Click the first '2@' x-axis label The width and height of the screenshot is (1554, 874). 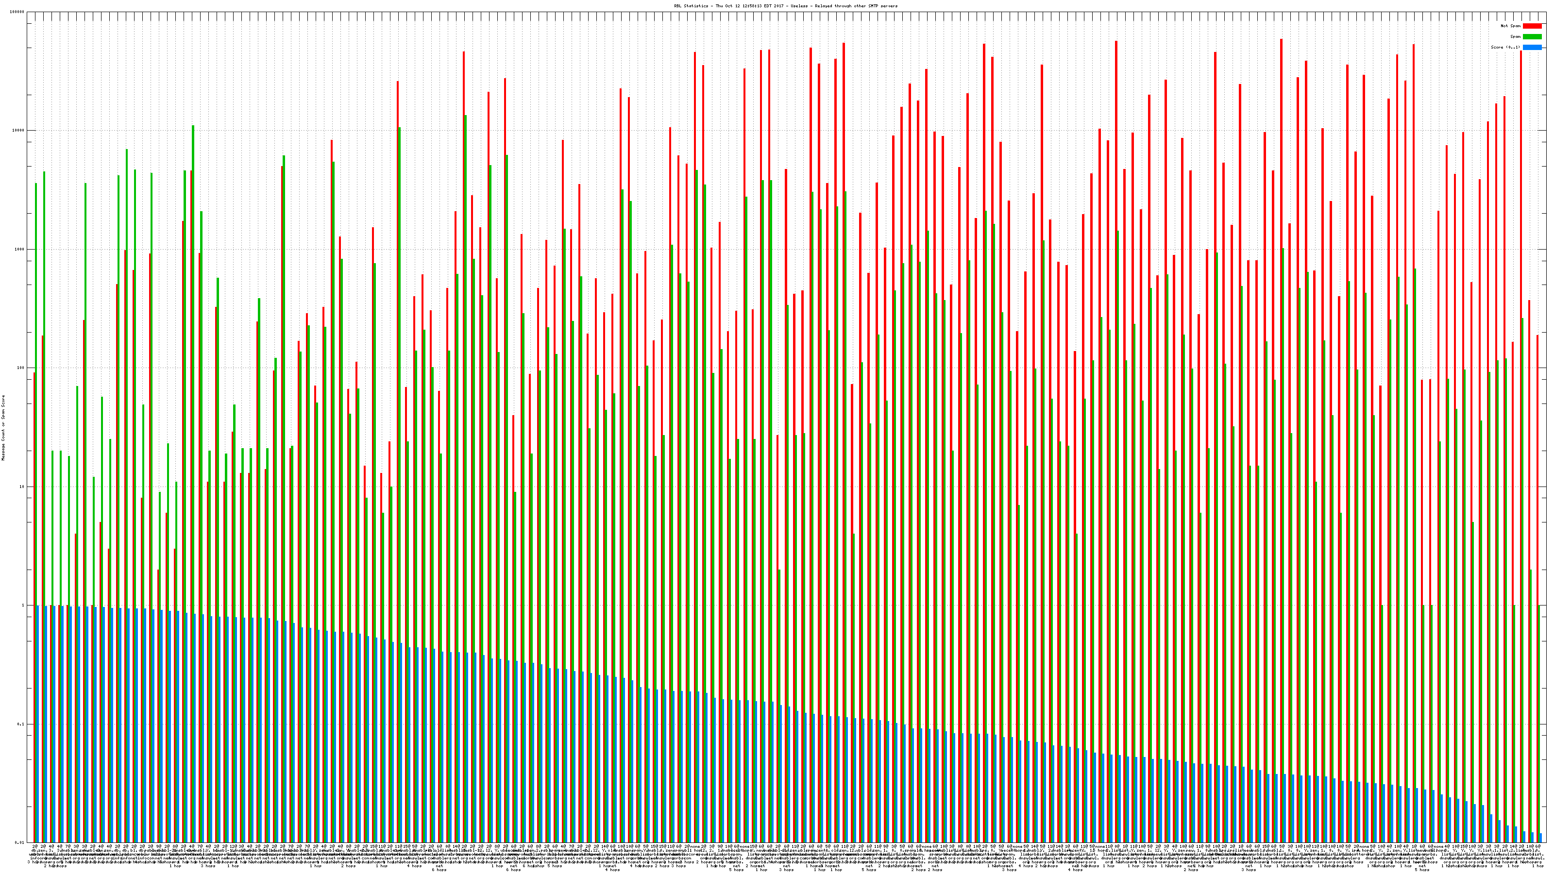(35, 847)
